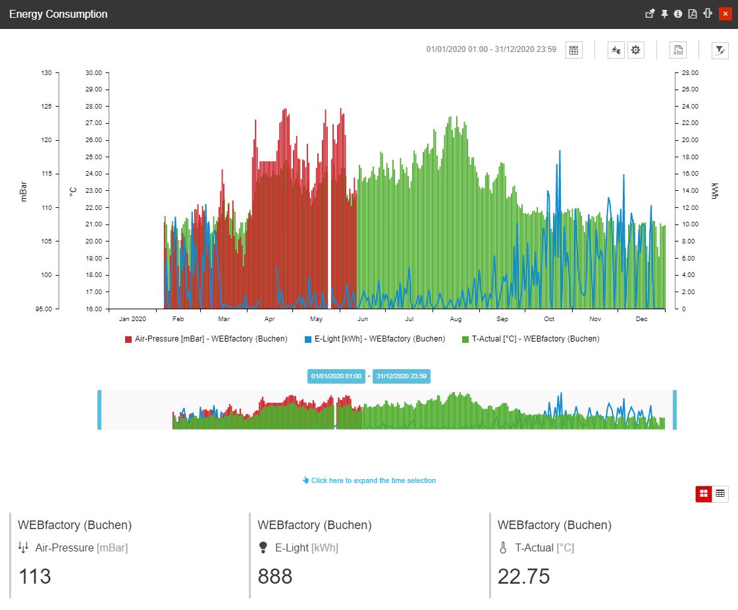Click the start date label 01/01/2020 01:00
The image size is (738, 610).
pyautogui.click(x=336, y=376)
